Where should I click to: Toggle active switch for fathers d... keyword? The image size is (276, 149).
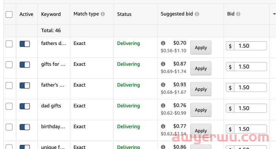tap(25, 44)
